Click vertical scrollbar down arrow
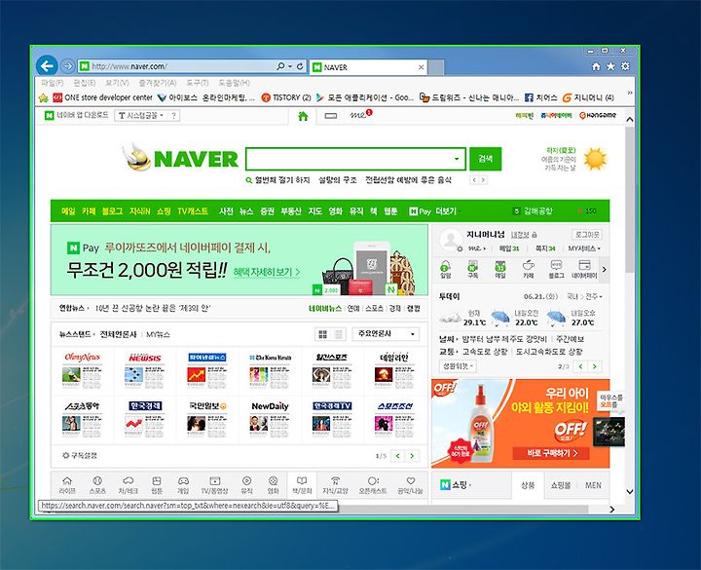This screenshot has width=701, height=570. click(630, 491)
